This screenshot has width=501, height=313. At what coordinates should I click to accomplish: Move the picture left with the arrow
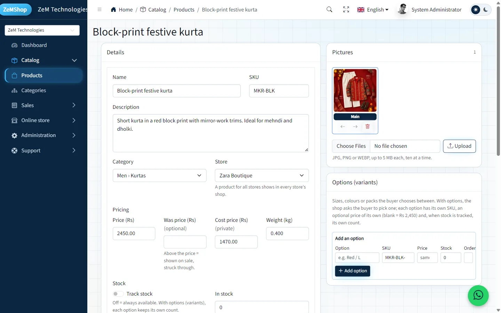[x=343, y=127]
